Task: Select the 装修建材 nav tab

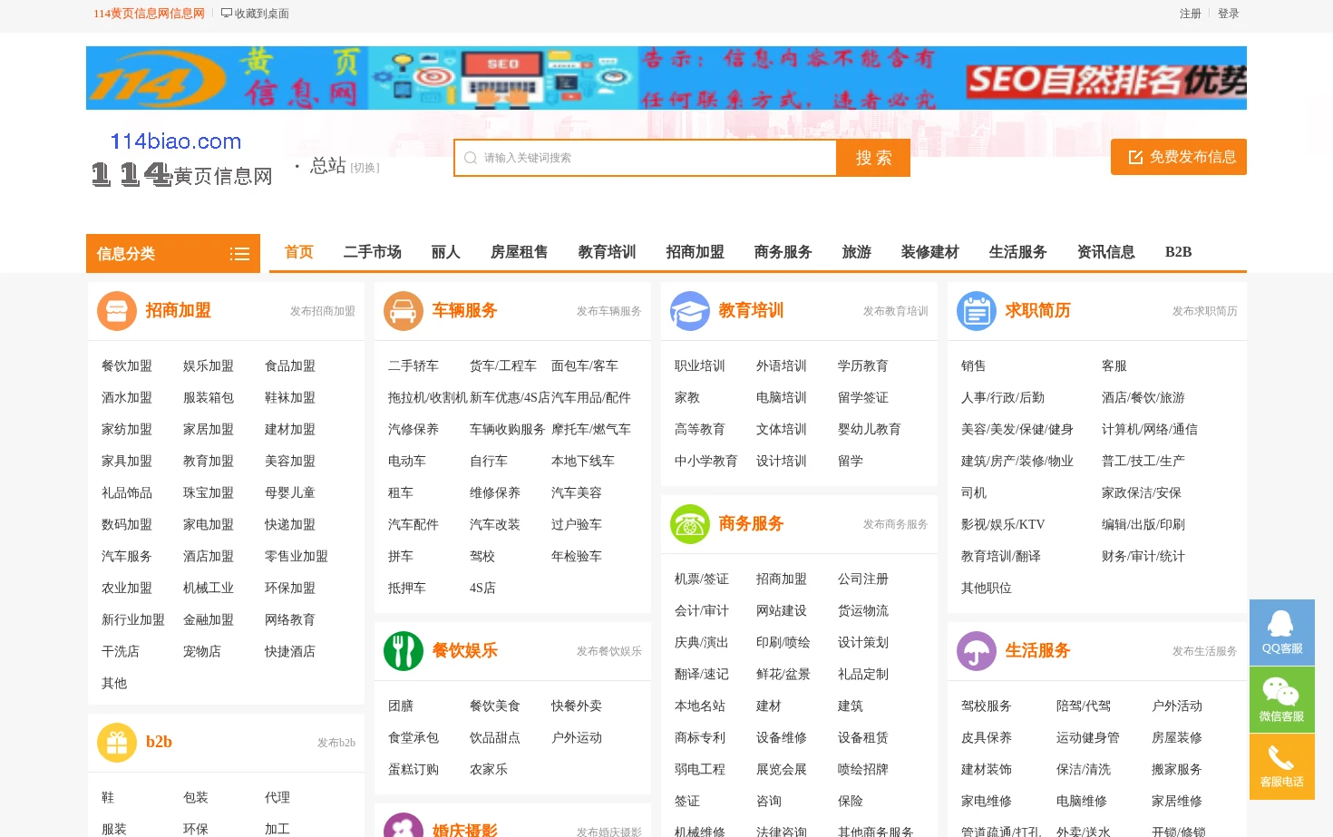Action: [x=930, y=252]
